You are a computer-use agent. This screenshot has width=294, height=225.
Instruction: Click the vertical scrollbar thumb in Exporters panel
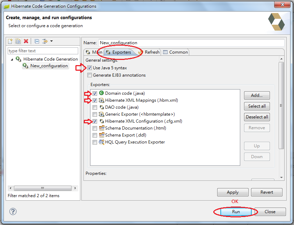[281, 106]
